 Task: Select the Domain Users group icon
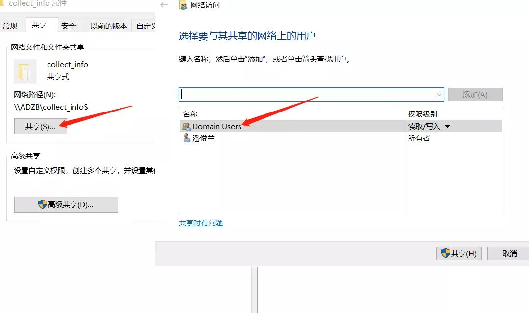click(186, 126)
